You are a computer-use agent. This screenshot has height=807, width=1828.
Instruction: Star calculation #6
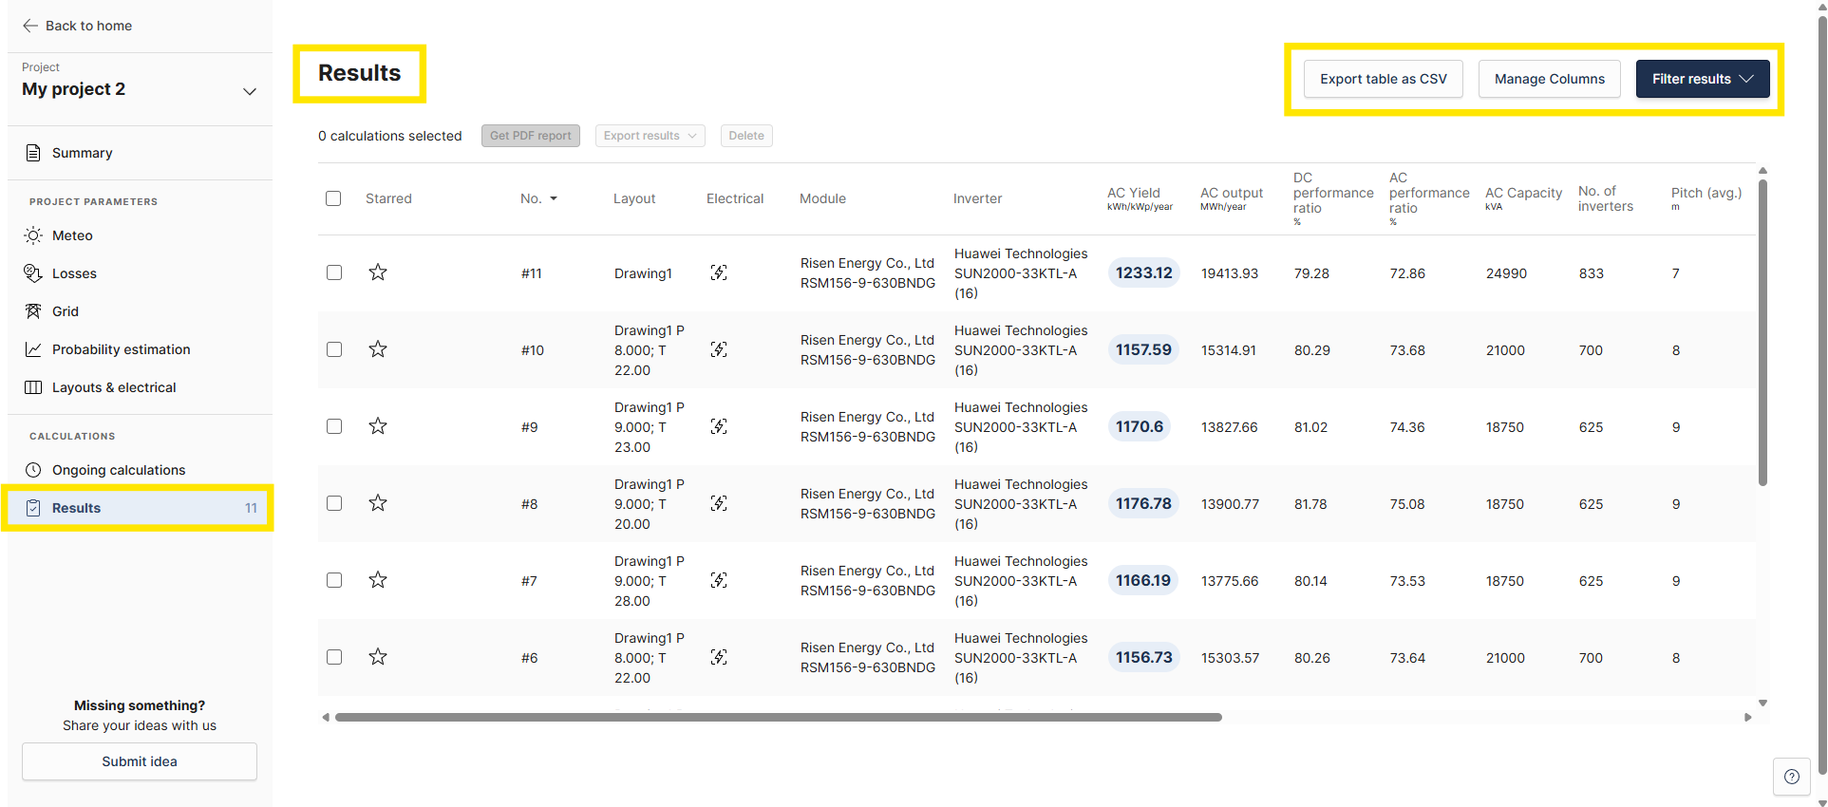coord(378,657)
